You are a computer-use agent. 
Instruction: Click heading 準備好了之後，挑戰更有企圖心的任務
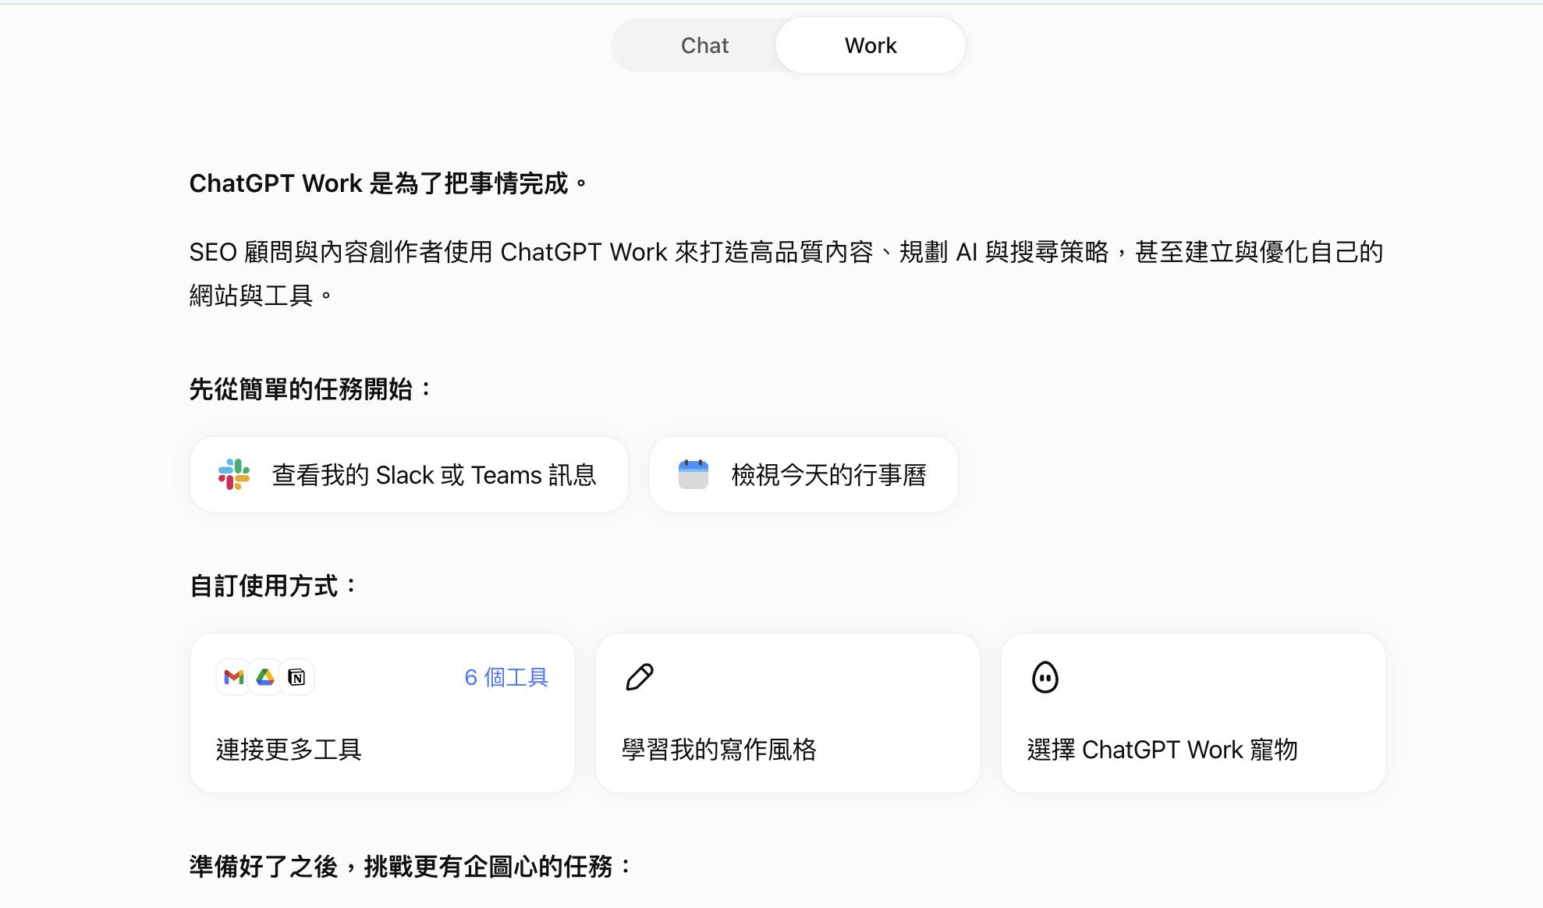pos(410,867)
